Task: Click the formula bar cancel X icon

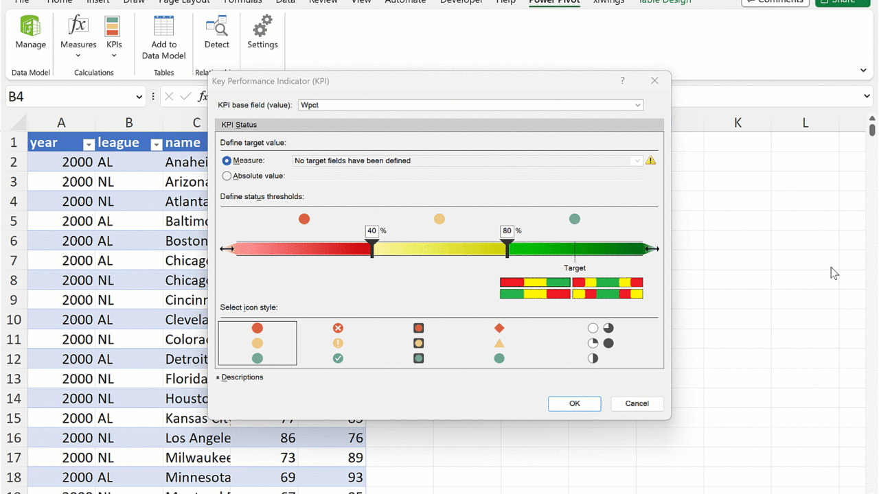Action: click(x=169, y=97)
